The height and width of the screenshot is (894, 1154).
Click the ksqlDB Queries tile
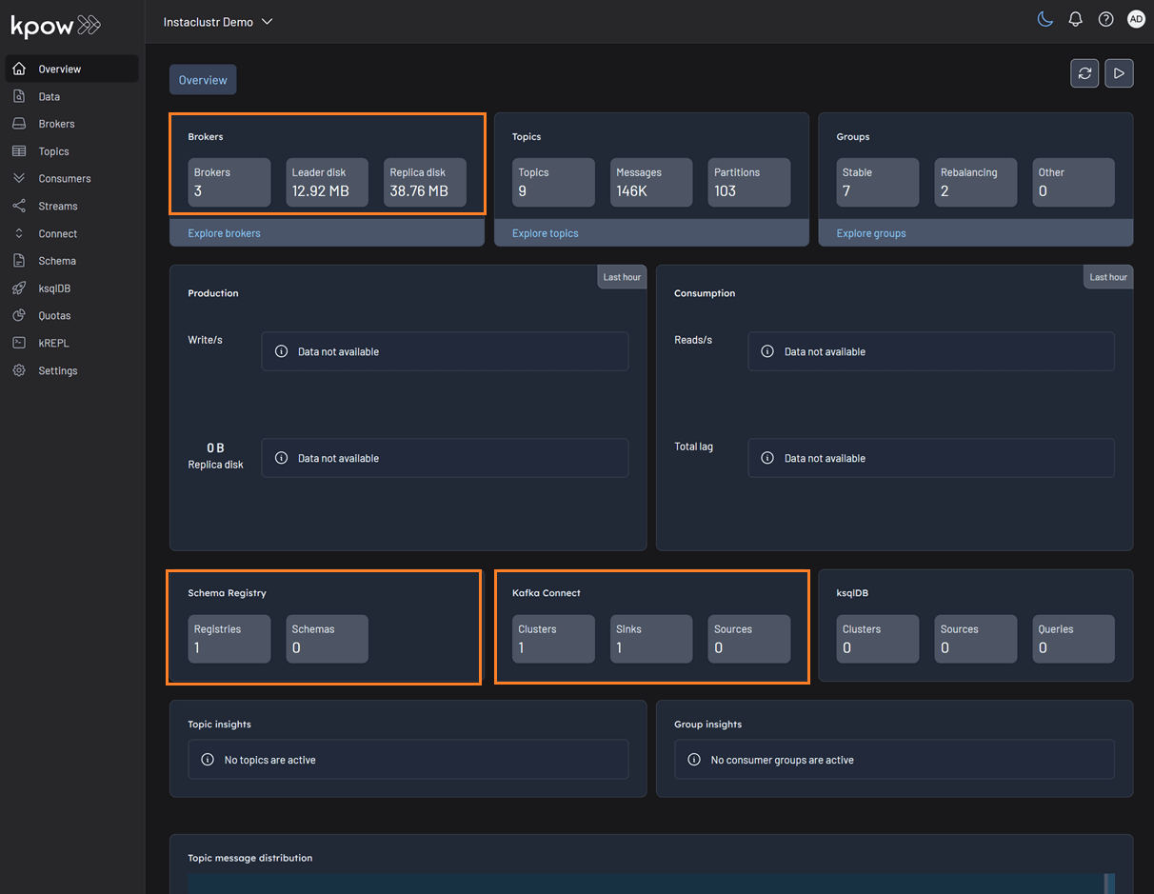tap(1074, 639)
